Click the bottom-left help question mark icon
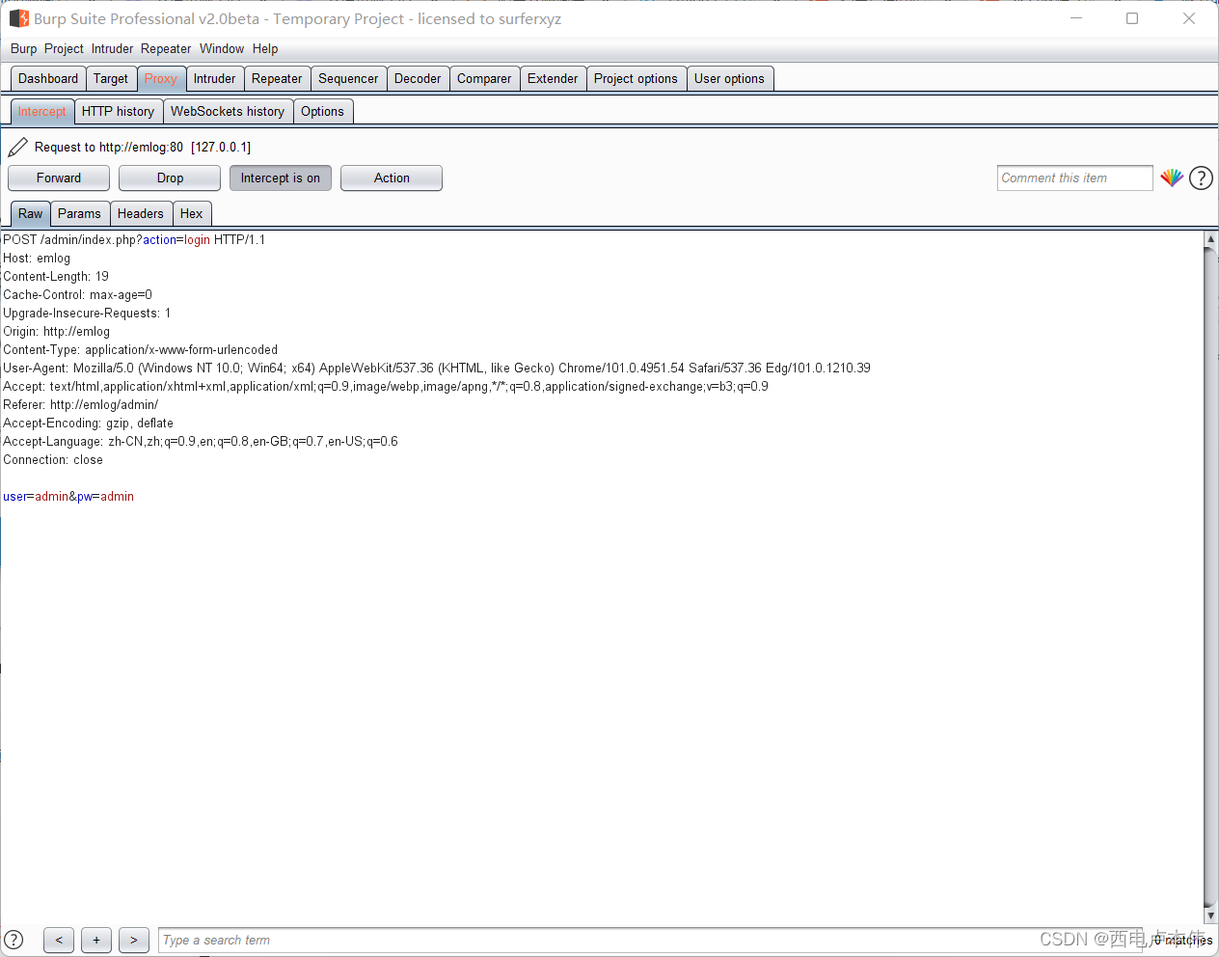 click(14, 940)
